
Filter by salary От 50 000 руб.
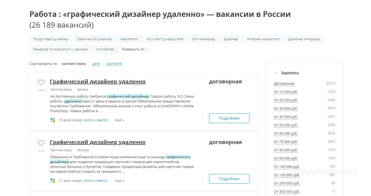[286, 125]
